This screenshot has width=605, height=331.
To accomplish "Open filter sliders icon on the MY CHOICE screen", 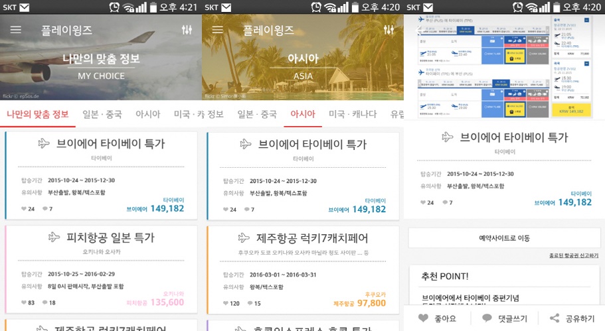I will (x=187, y=30).
